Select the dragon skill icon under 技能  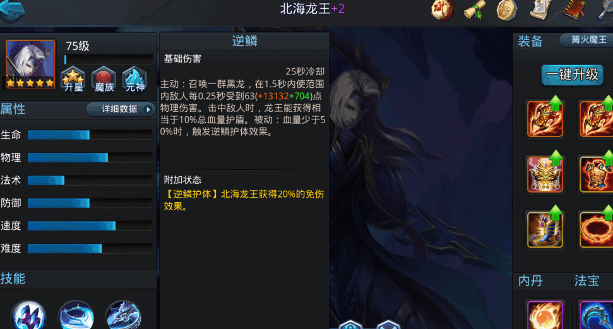point(123,315)
